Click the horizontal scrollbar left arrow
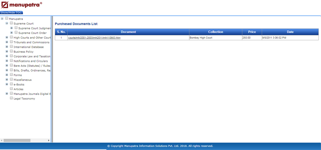 [x=2, y=140]
